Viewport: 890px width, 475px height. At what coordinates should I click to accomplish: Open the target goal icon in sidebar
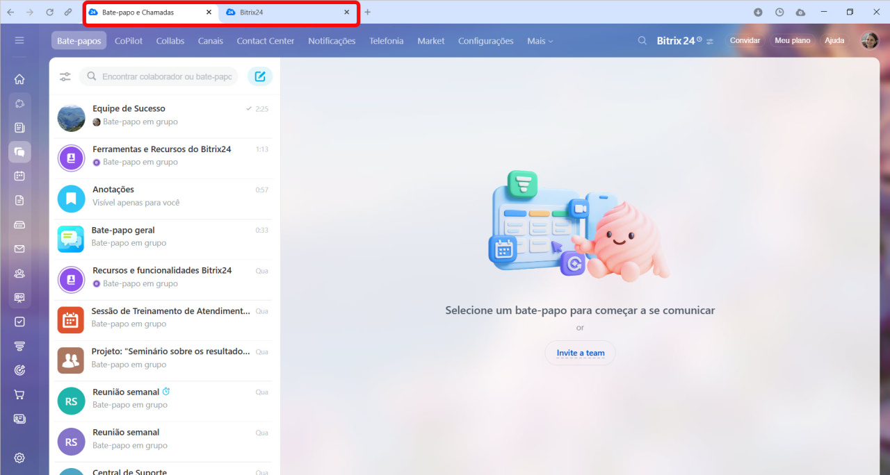click(x=19, y=370)
